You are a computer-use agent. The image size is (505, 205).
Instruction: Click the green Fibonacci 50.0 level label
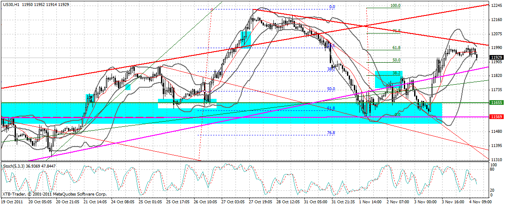(396, 60)
